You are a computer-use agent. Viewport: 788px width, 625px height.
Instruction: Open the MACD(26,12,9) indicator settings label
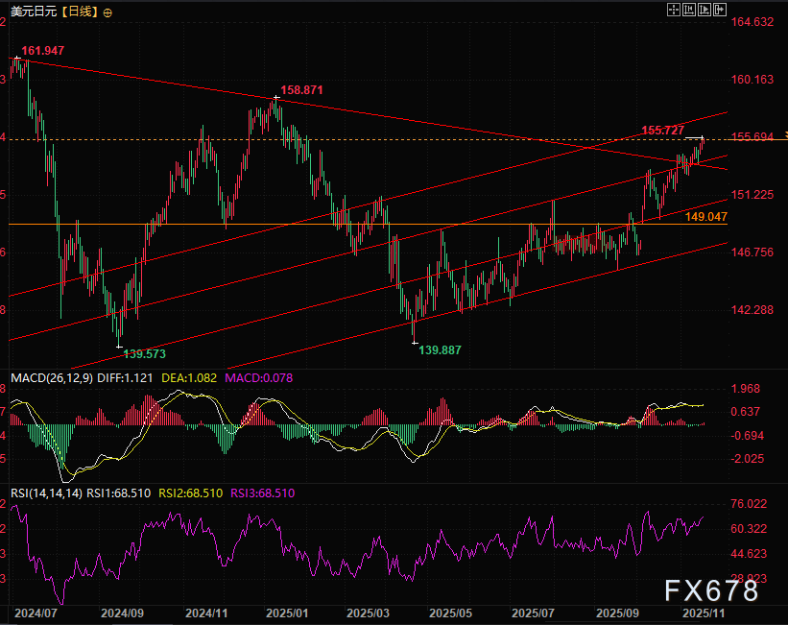tap(51, 378)
